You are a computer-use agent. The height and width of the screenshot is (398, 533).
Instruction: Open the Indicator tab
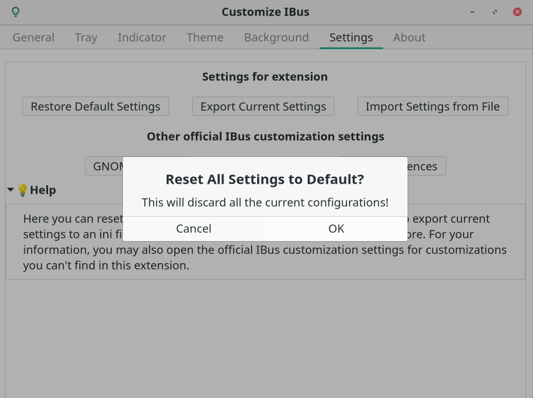142,37
